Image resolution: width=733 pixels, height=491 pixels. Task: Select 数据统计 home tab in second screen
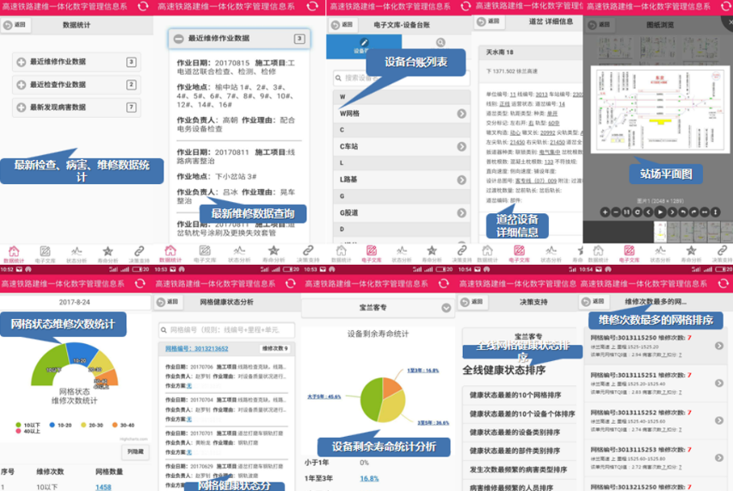point(172,253)
